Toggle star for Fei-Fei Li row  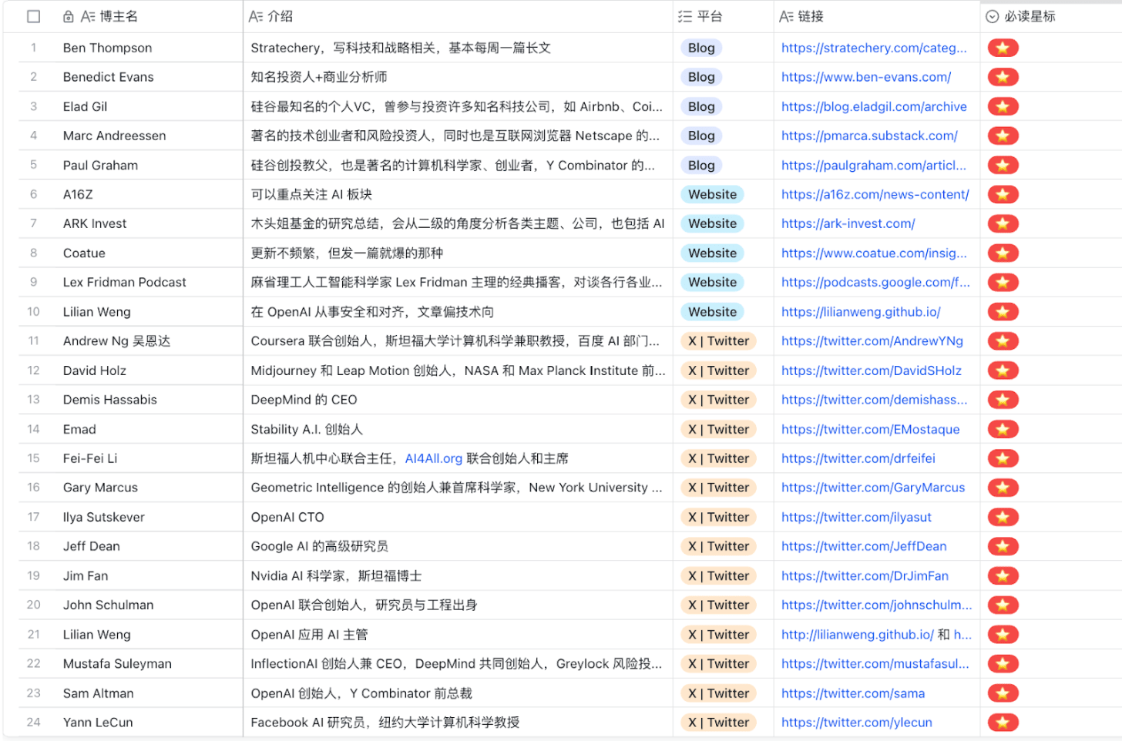[1003, 458]
